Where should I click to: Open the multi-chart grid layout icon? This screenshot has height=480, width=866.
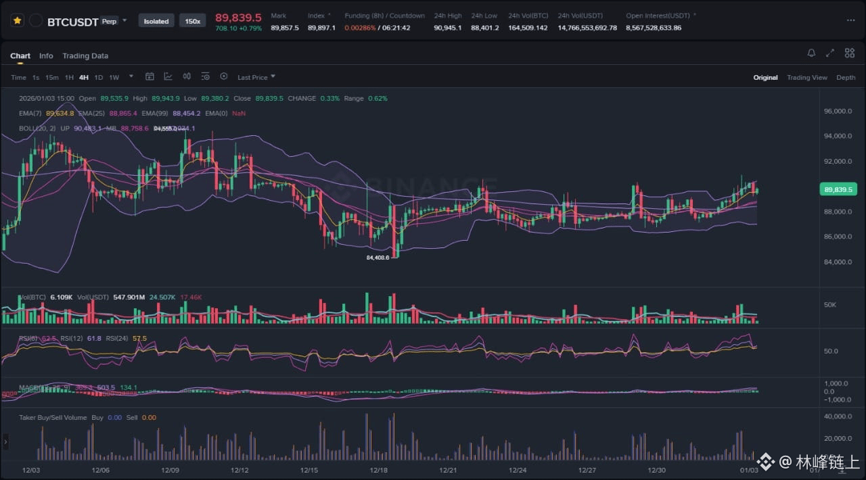[x=850, y=53]
